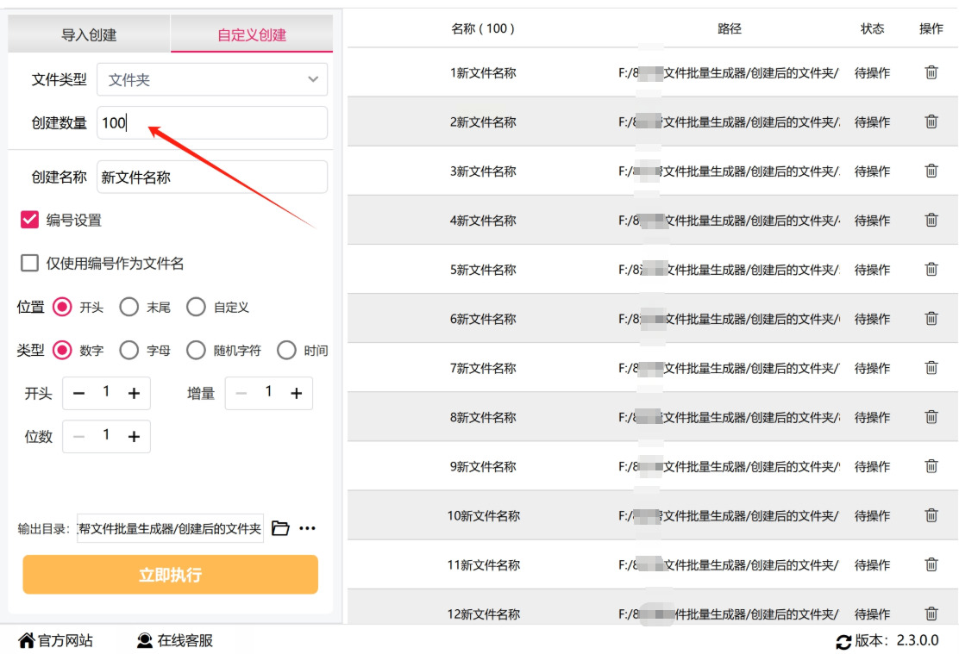Delete the row 12新文件名称

(x=931, y=614)
